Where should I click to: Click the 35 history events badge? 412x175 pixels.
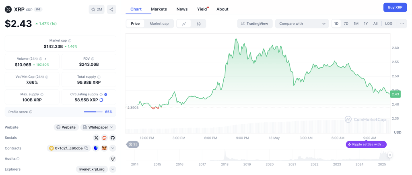tap(133, 144)
